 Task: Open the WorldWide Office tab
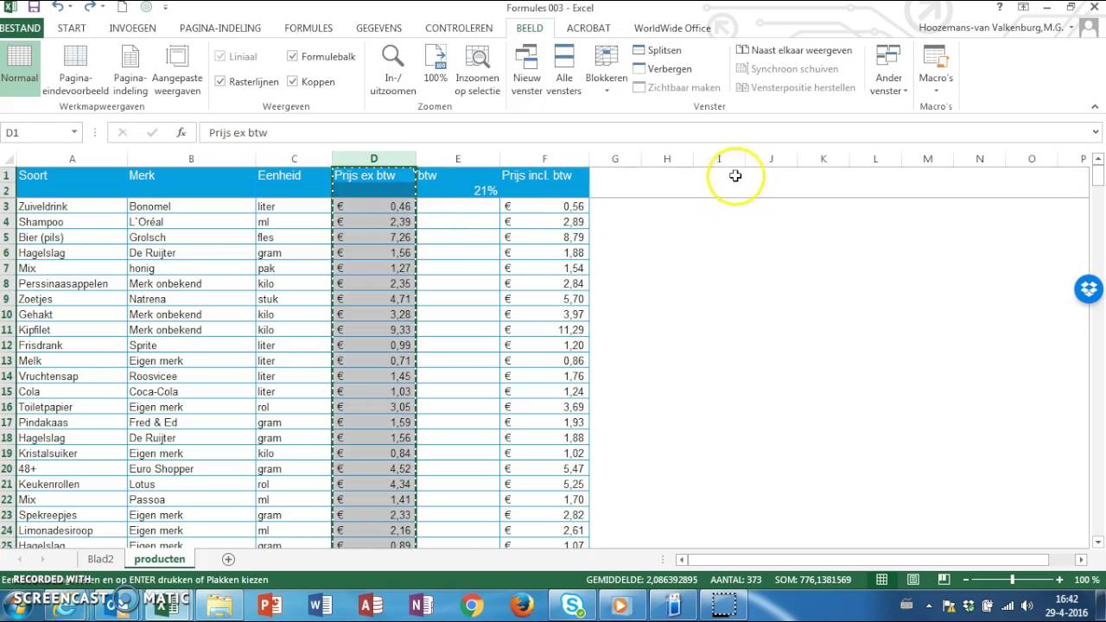(x=672, y=28)
